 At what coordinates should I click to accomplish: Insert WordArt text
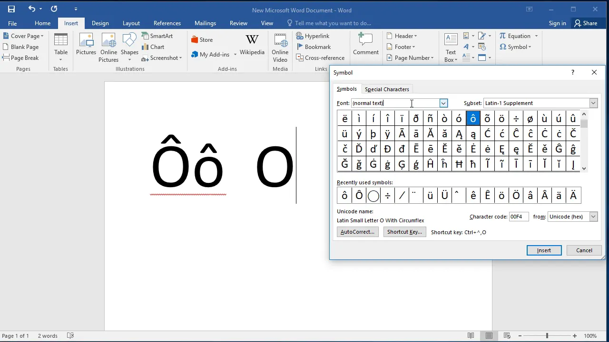tap(468, 47)
